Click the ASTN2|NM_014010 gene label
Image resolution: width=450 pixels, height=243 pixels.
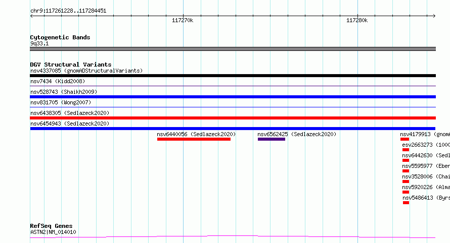53,232
